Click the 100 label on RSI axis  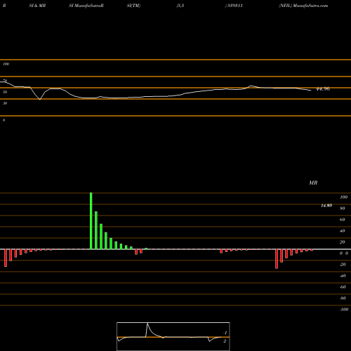click(x=6, y=64)
